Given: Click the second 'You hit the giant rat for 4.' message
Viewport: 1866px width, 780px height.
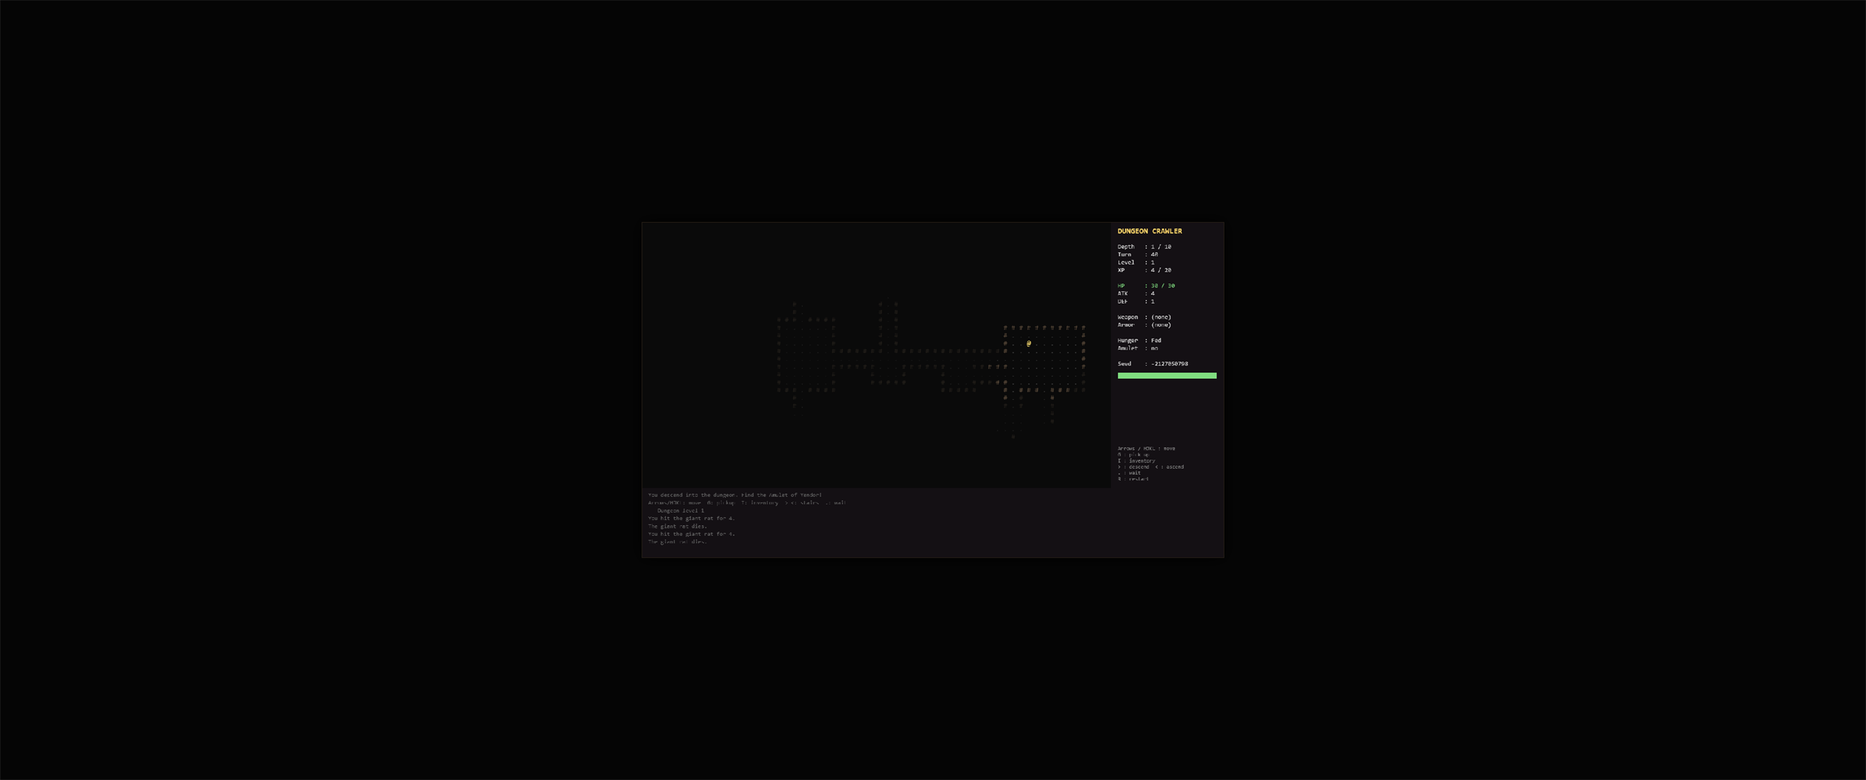Looking at the screenshot, I should [691, 534].
